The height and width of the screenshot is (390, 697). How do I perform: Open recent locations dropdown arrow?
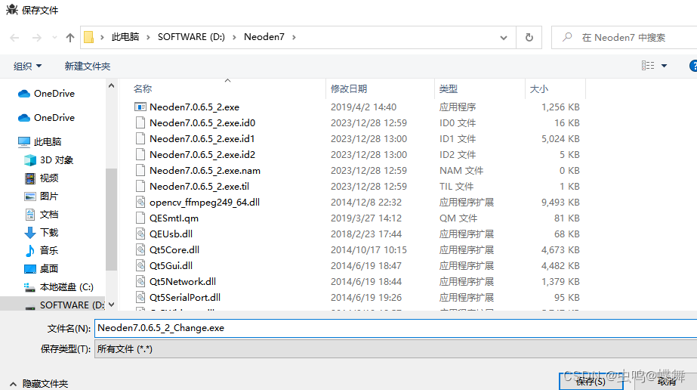click(54, 38)
